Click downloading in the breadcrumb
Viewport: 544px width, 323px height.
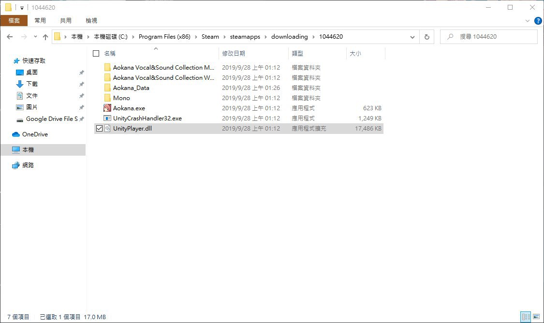pos(289,37)
